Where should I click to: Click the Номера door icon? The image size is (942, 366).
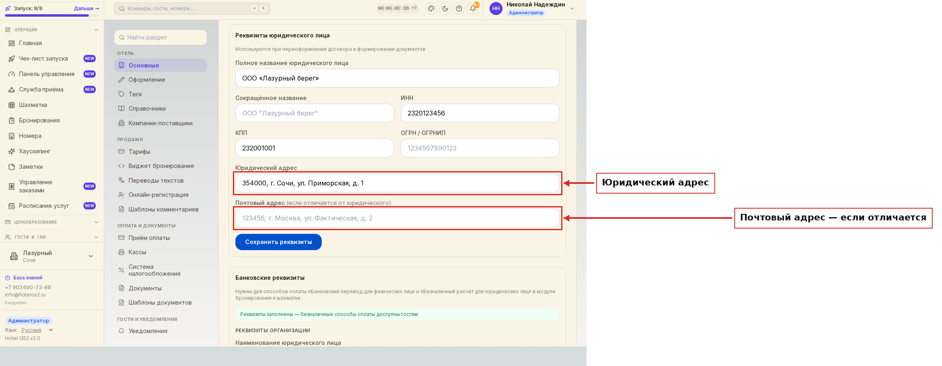[x=12, y=136]
